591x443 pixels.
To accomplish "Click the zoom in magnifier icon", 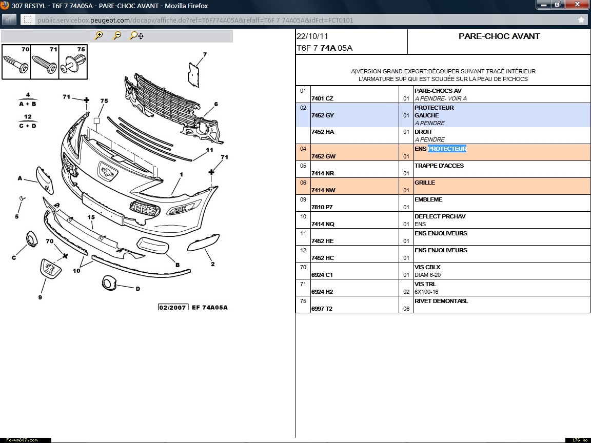I will 99,35.
